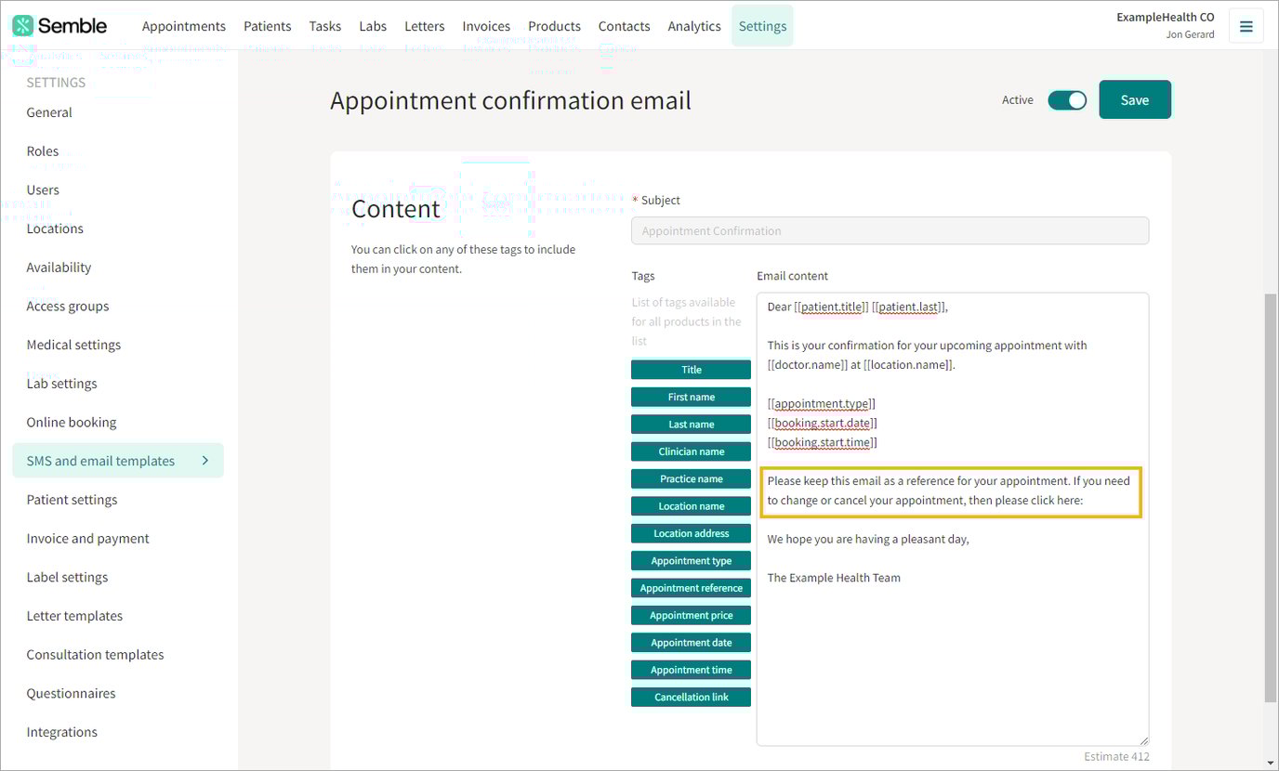The image size is (1279, 771).
Task: Insert the Location address tag
Action: click(691, 533)
